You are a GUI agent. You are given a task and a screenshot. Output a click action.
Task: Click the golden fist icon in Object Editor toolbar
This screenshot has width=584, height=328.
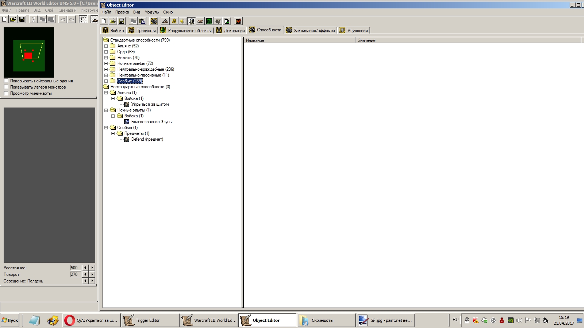pyautogui.click(x=154, y=21)
